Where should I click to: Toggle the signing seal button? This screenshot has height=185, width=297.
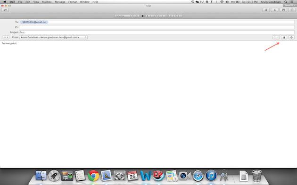(291, 38)
